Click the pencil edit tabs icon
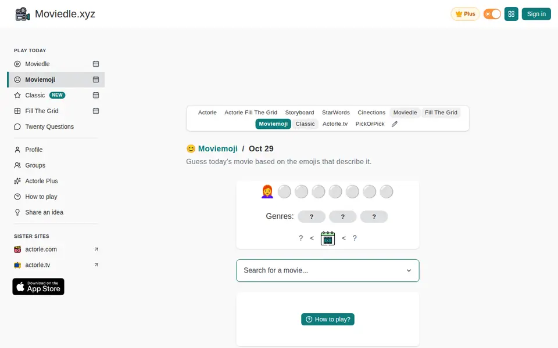This screenshot has width=558, height=348. (x=394, y=124)
